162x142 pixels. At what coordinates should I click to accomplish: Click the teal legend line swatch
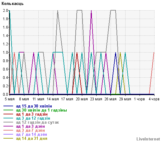(8, 118)
